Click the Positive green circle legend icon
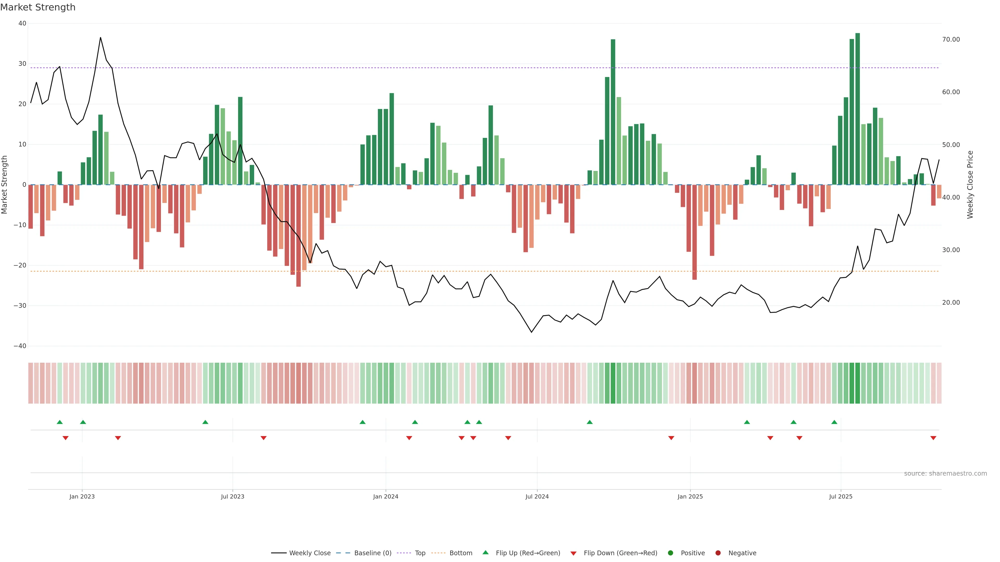1000x562 pixels. pyautogui.click(x=670, y=553)
